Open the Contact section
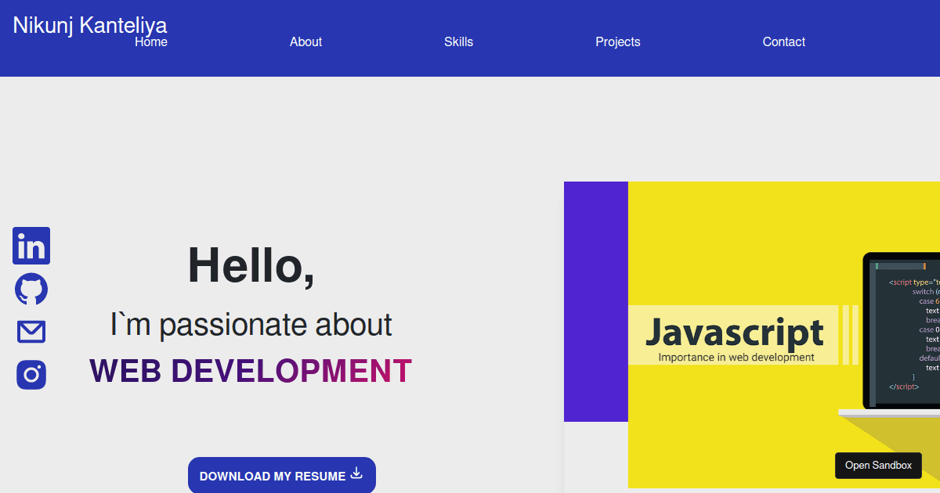Screen dimensions: 940x493 [x=783, y=41]
